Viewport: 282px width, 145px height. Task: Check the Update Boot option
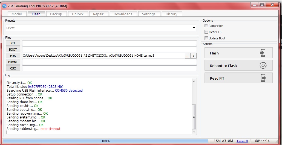click(x=206, y=38)
